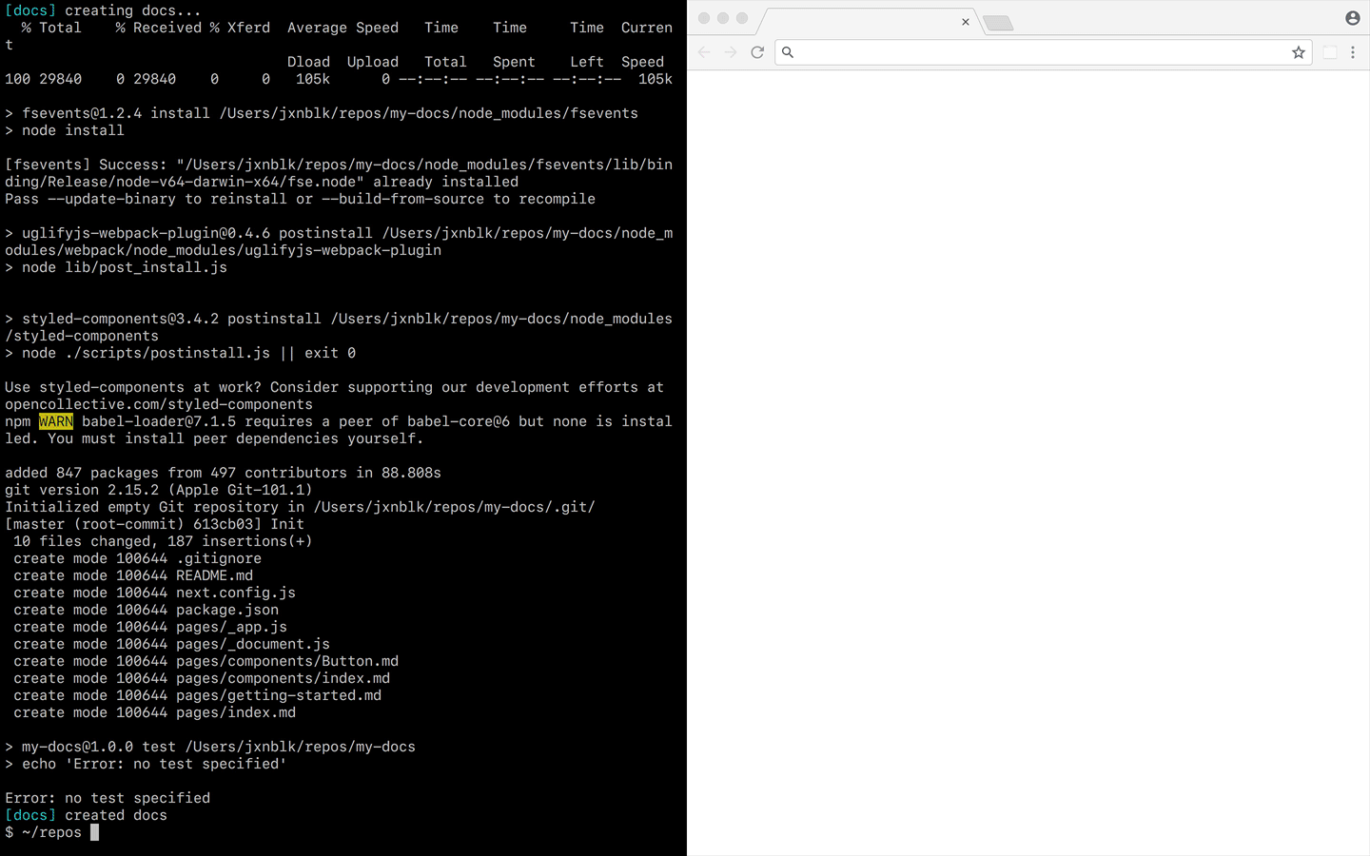Click 'Initialized empty Git repository' line
The image size is (1370, 856).
click(300, 507)
